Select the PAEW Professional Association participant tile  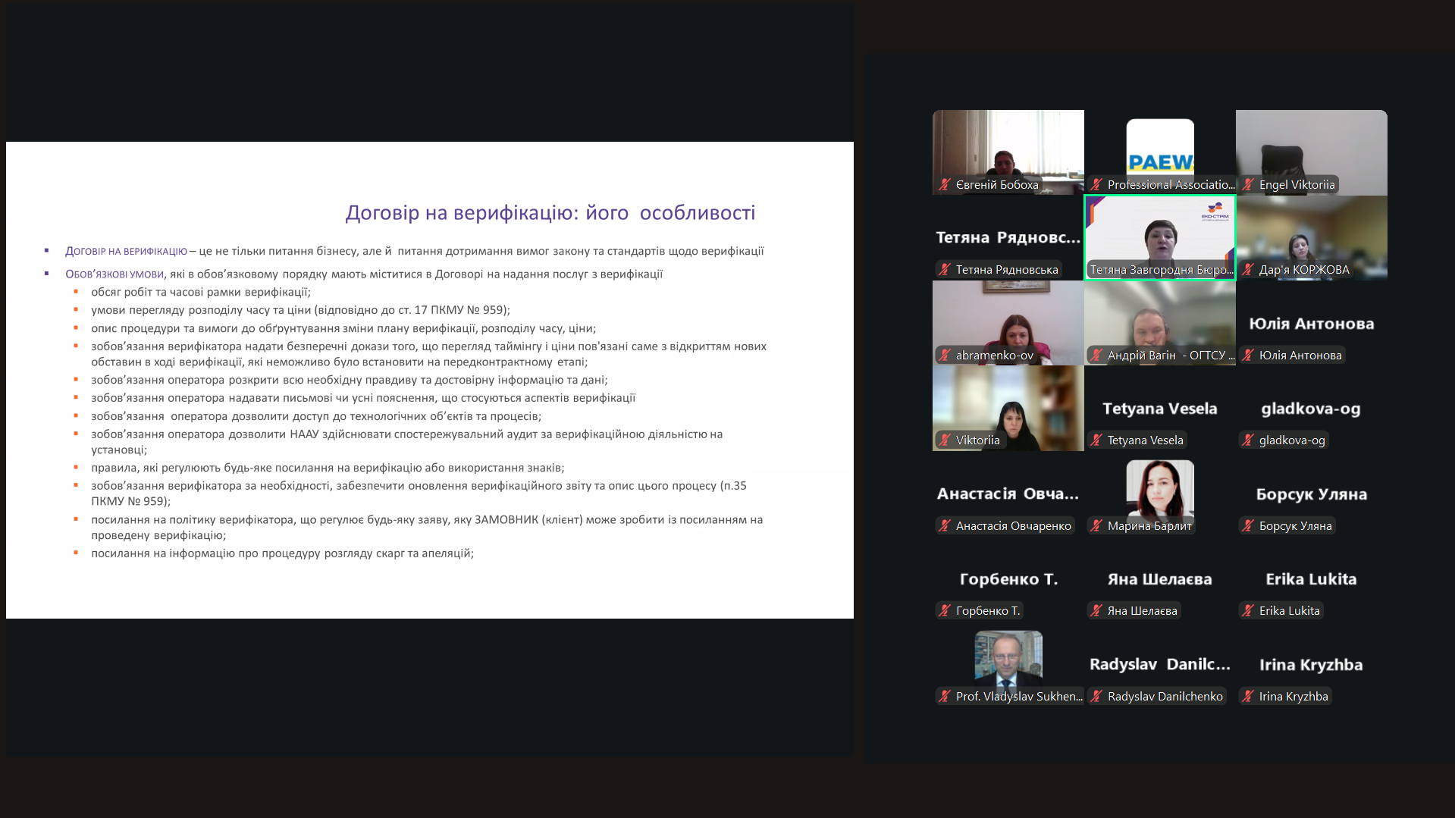tap(1159, 152)
